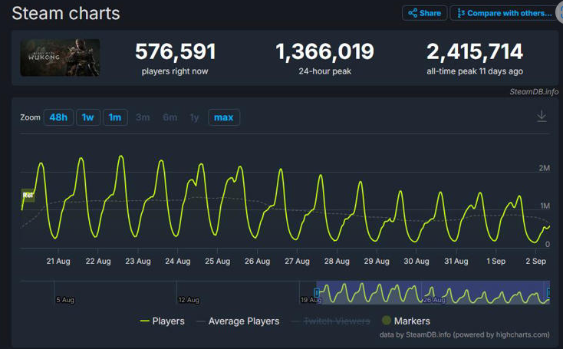
Task: Click the chart download icon
Action: pyautogui.click(x=542, y=116)
